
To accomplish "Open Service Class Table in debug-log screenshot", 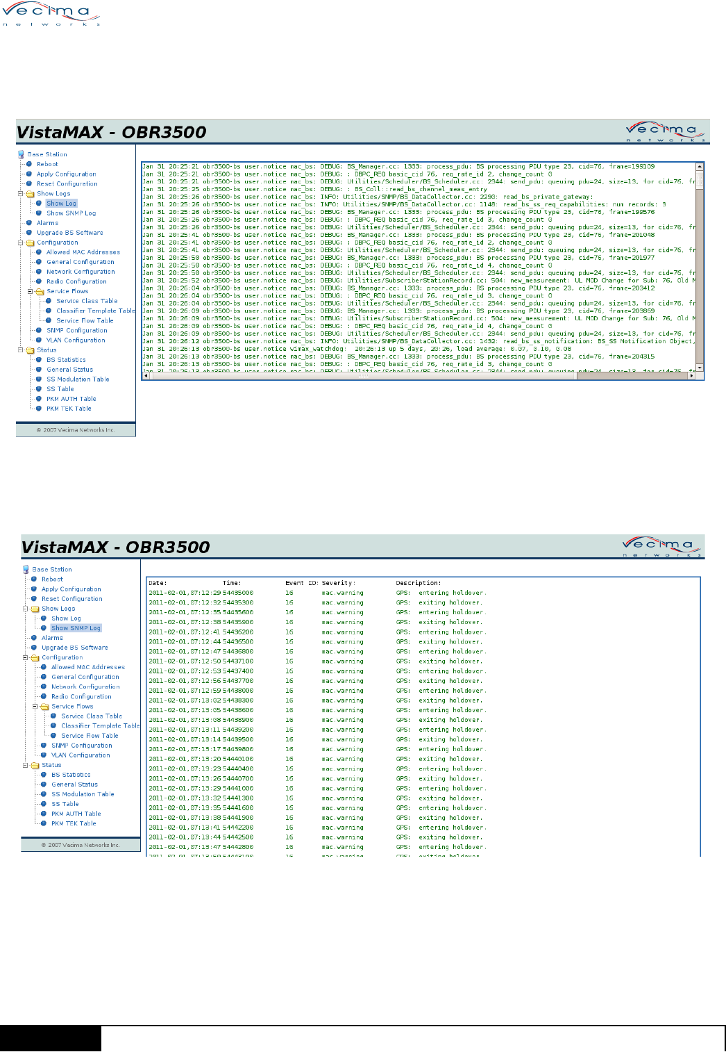I will click(x=87, y=301).
